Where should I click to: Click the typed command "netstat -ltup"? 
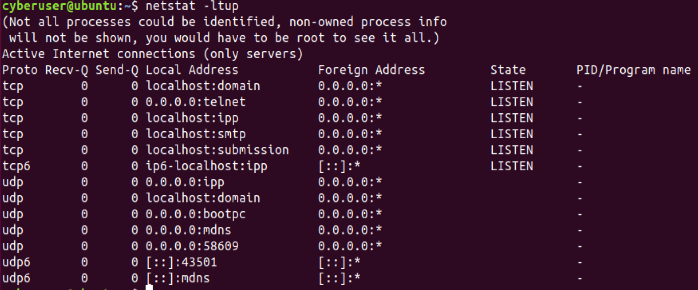tap(192, 6)
